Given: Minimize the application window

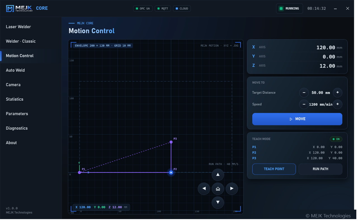Looking at the screenshot, I should [x=336, y=9].
